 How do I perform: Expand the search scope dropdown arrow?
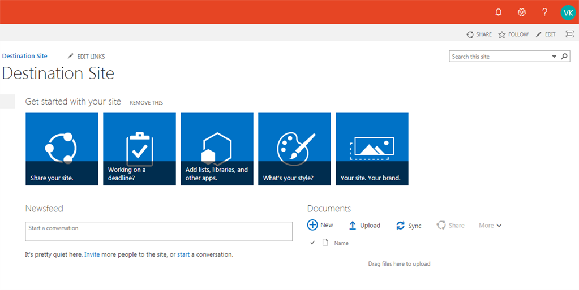click(555, 57)
